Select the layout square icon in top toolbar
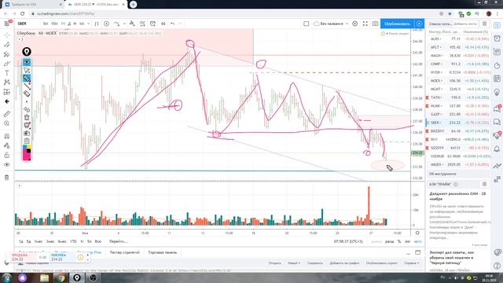Image resolution: width=503 pixels, height=283 pixels. [x=306, y=24]
